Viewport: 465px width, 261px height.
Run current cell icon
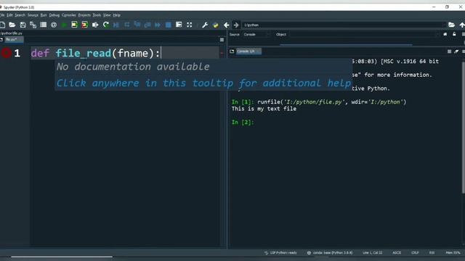[x=74, y=25]
